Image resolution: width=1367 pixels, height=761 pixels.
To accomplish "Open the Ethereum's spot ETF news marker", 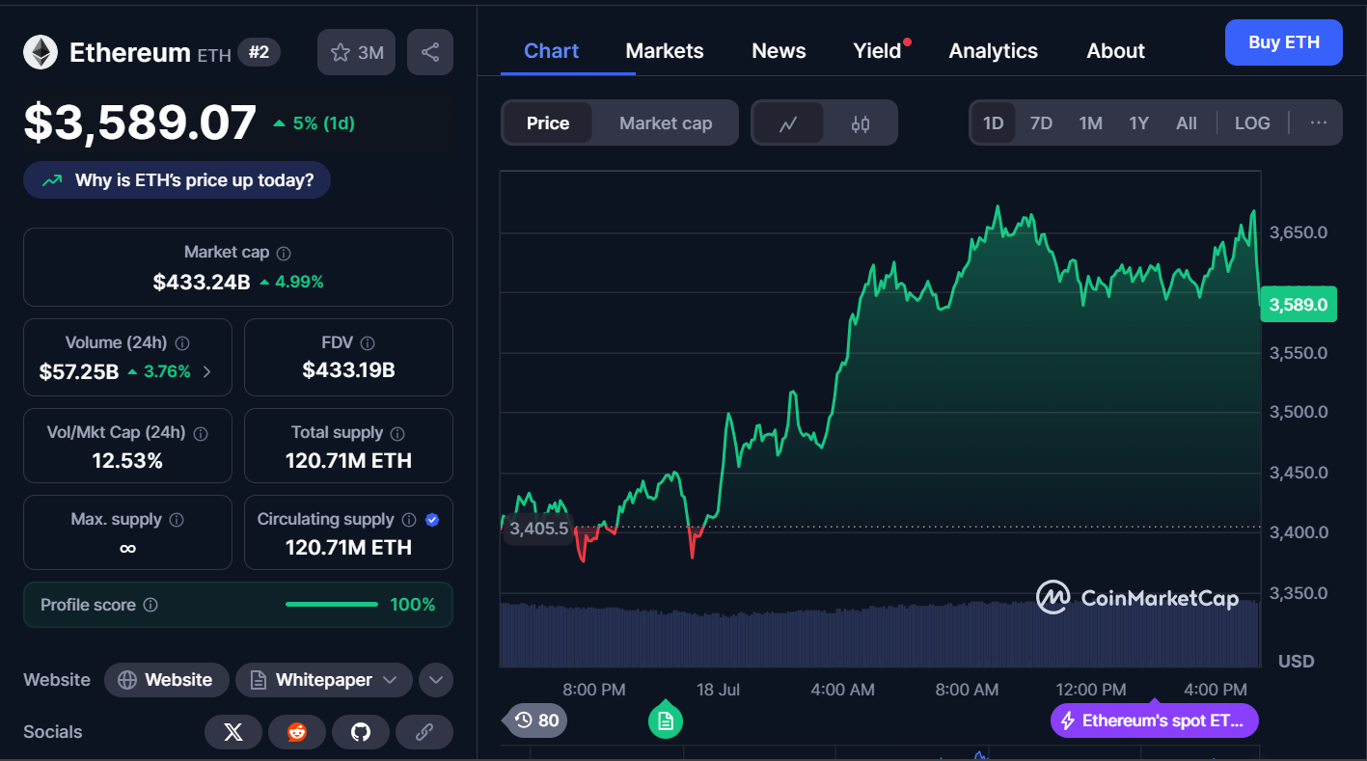I will pos(1155,720).
